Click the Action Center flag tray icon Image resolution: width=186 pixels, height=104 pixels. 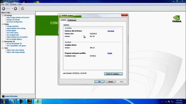(x=169, y=101)
